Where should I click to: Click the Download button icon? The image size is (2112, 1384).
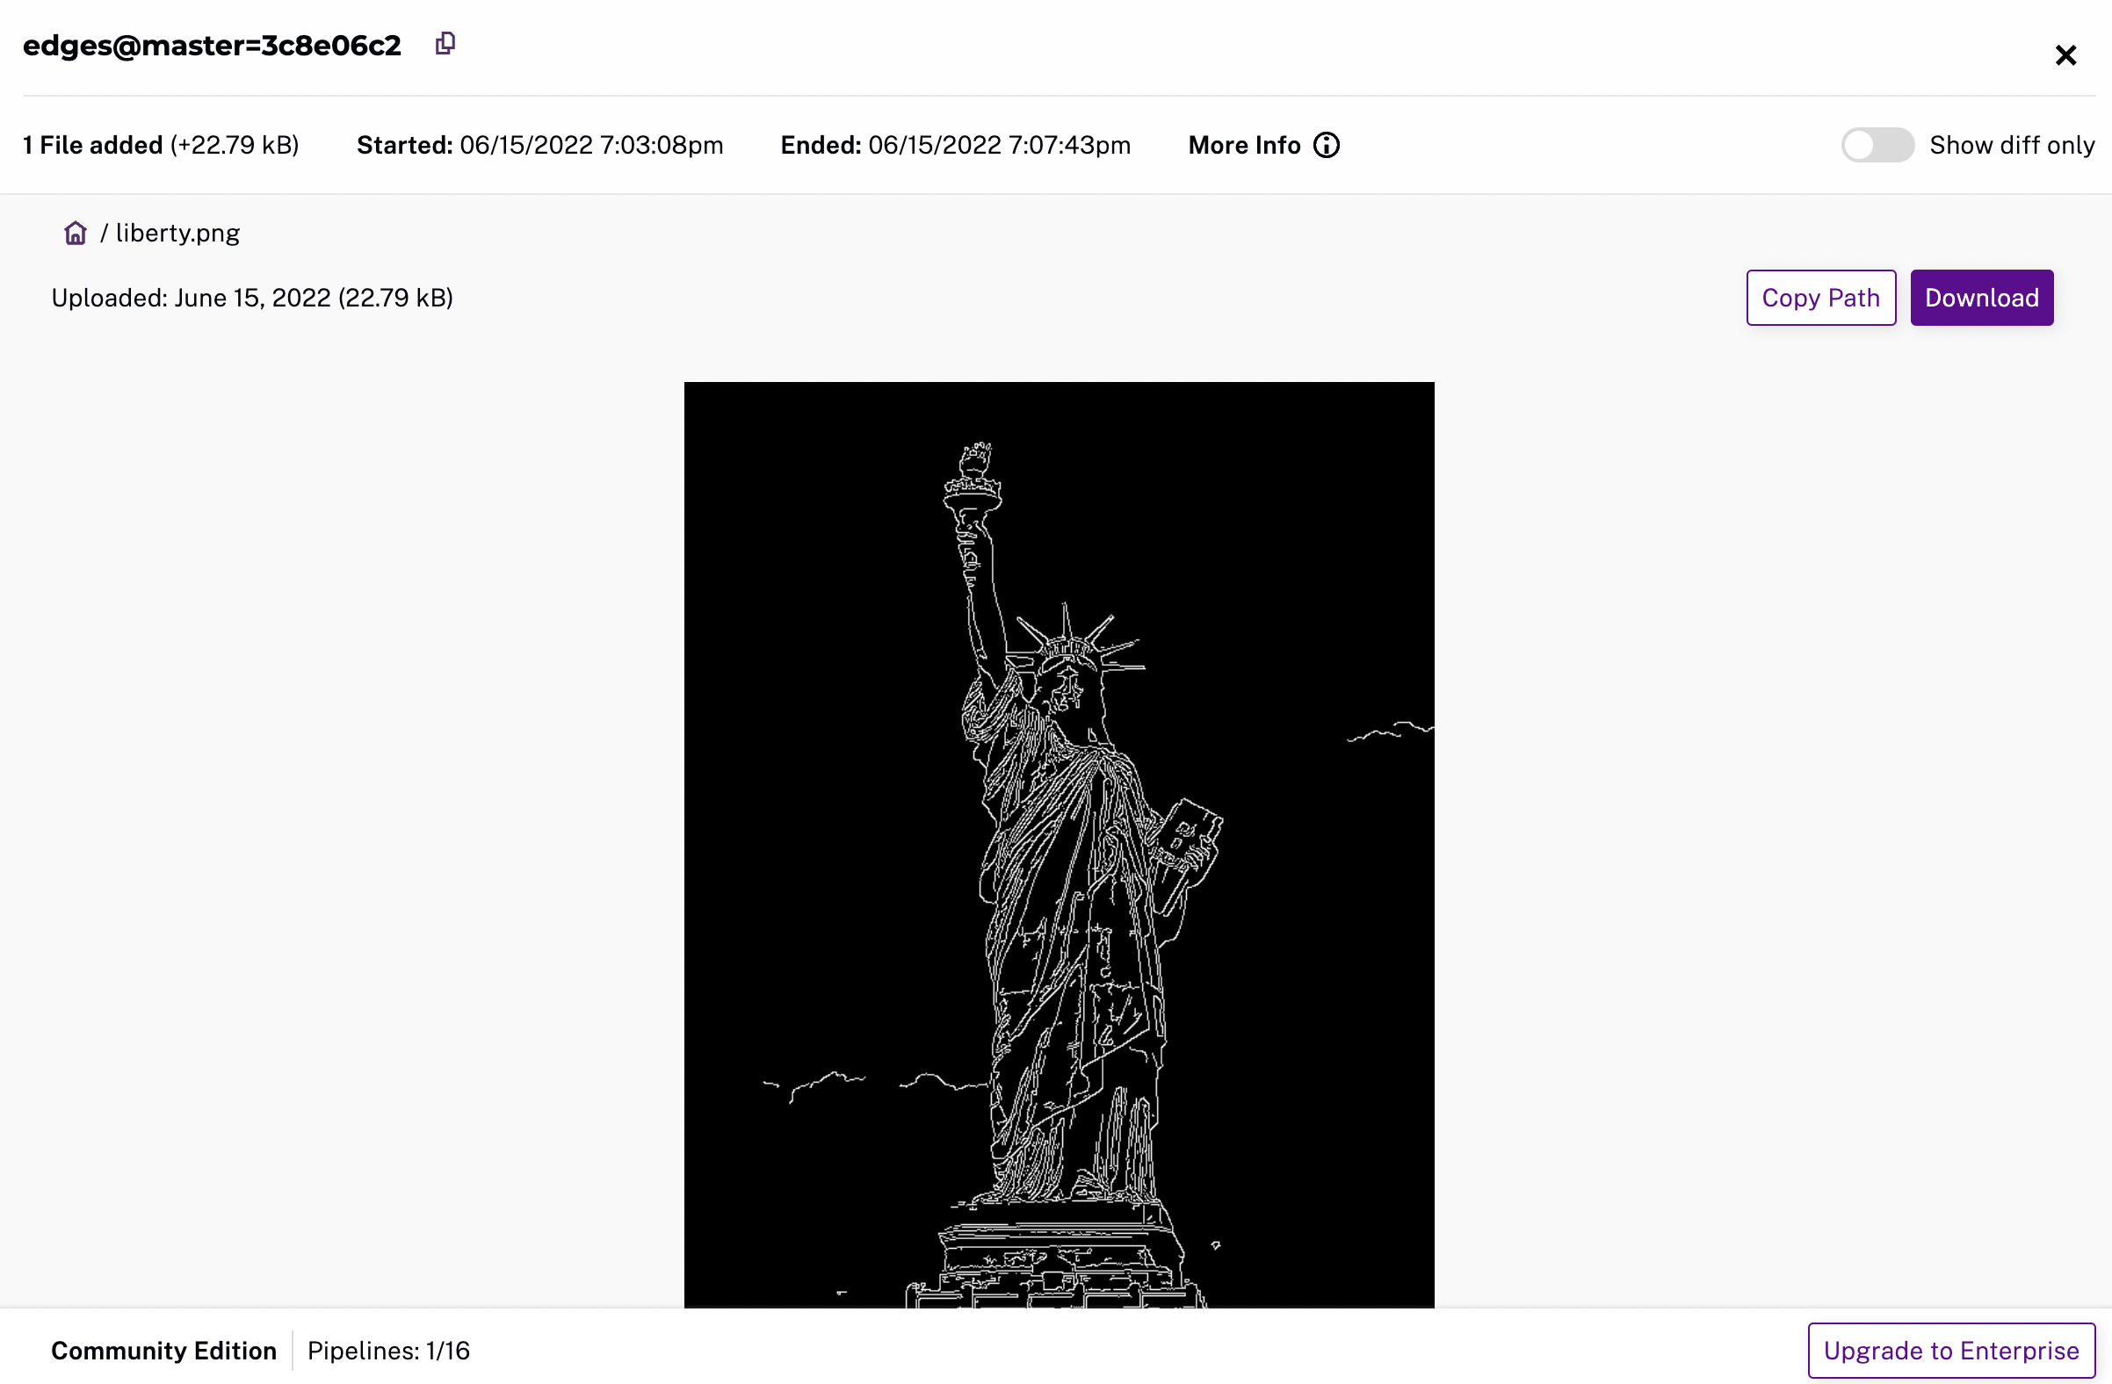[x=1982, y=297]
